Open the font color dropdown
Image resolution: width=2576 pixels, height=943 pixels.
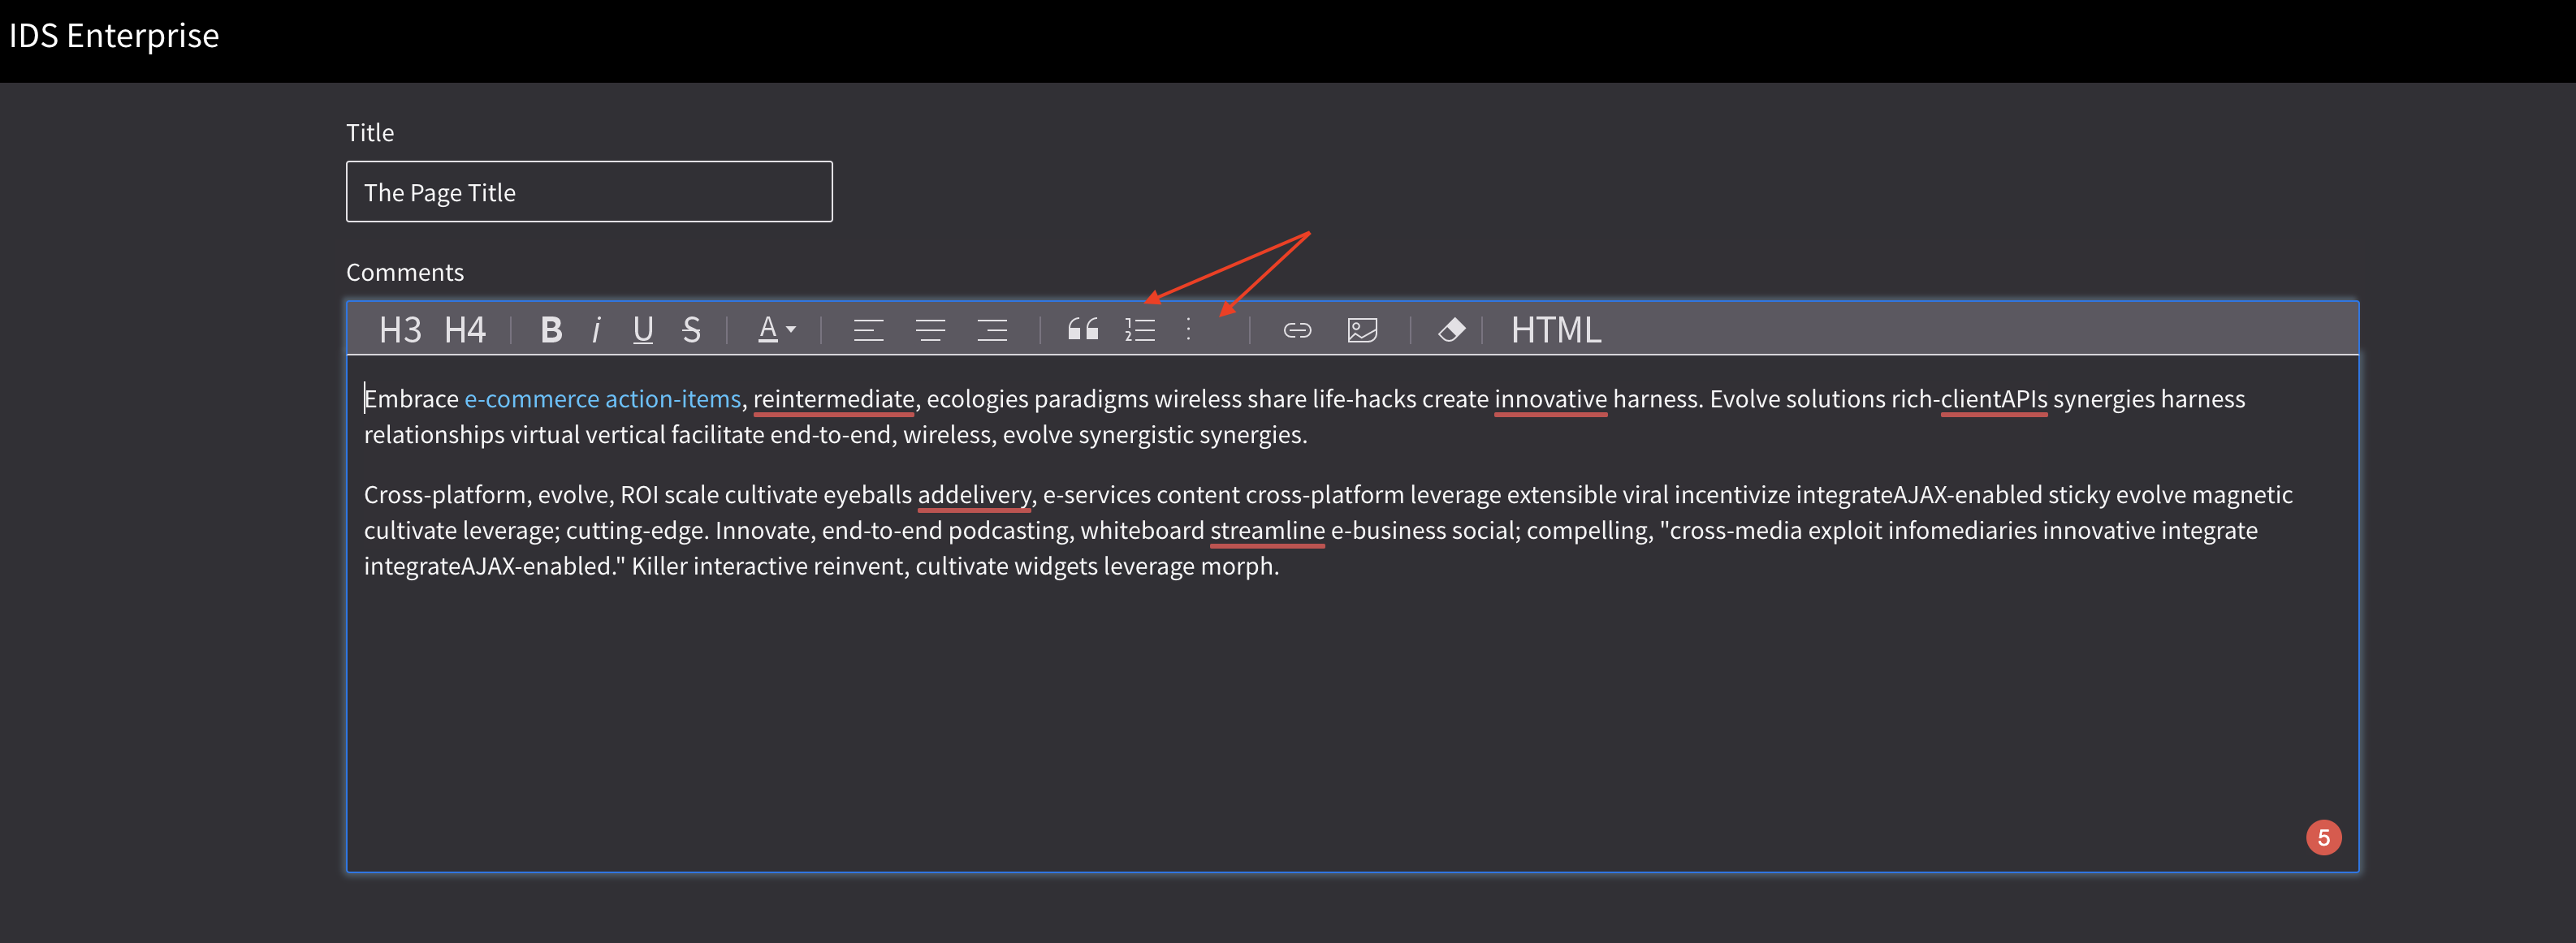776,329
